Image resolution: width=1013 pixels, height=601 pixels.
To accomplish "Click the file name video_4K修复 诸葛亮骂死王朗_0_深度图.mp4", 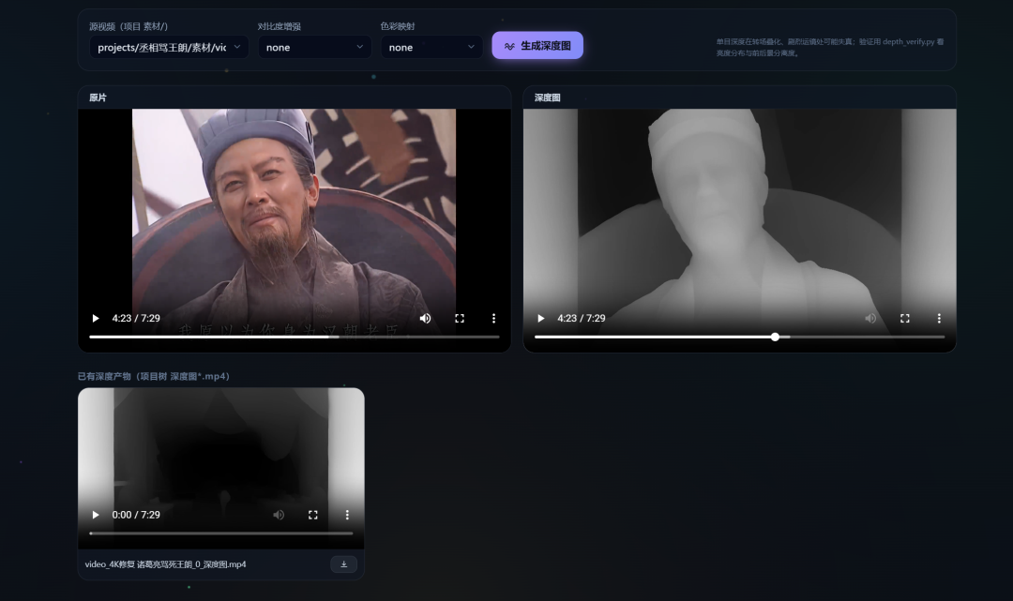I will click(x=165, y=564).
